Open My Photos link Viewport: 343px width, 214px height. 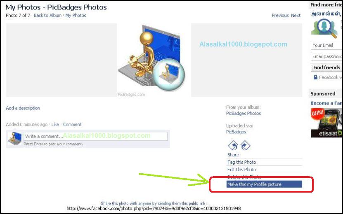pyautogui.click(x=76, y=16)
